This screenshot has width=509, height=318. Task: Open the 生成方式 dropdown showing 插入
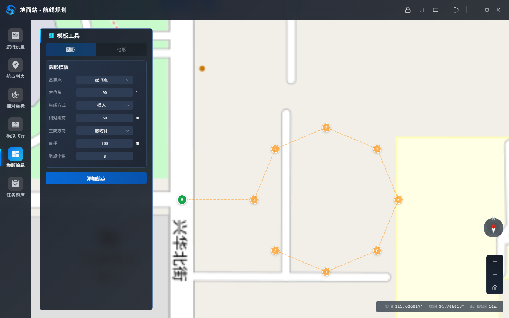pos(105,105)
